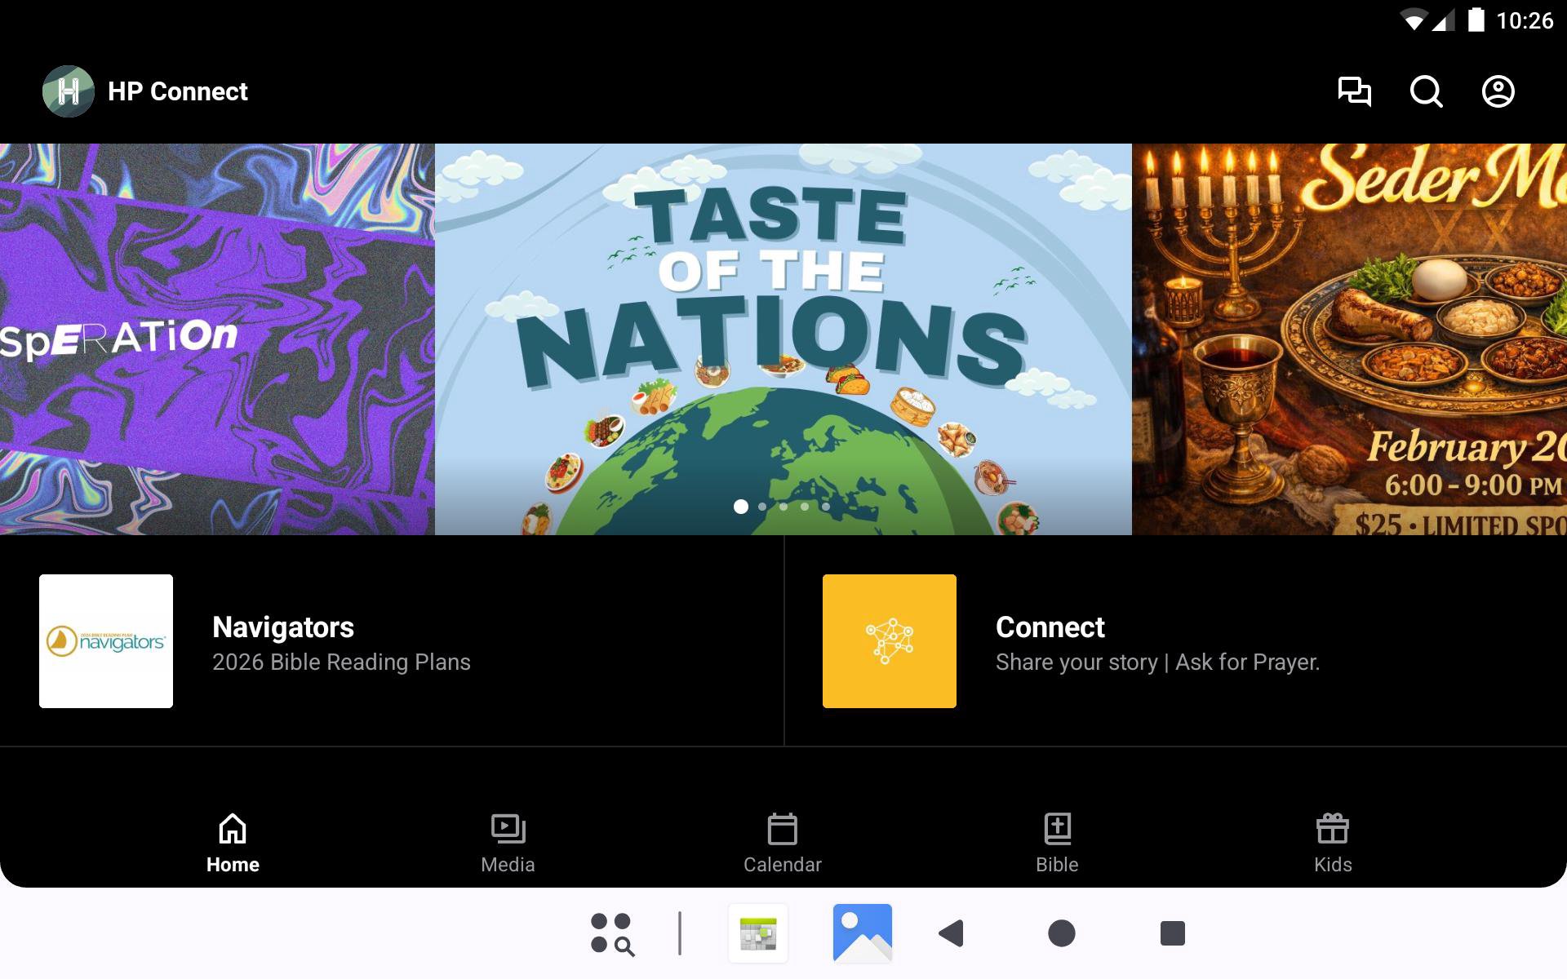The width and height of the screenshot is (1567, 979).
Task: Open the purple Desperation banner
Action: (216, 339)
